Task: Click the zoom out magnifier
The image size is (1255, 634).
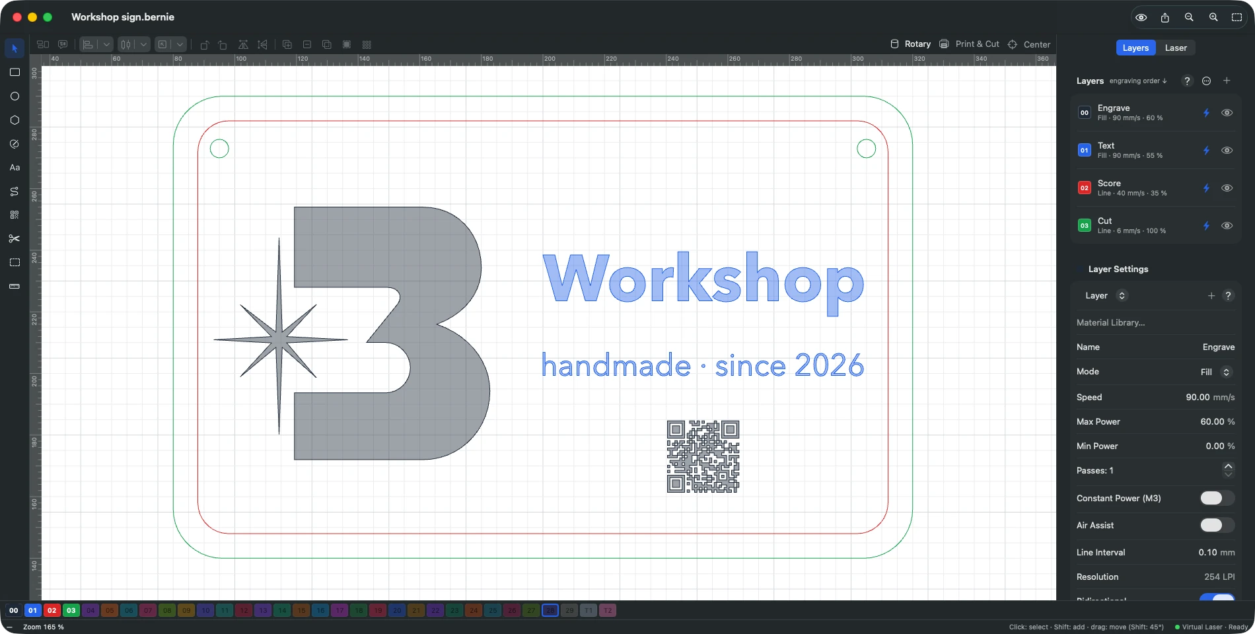Action: [x=1189, y=17]
